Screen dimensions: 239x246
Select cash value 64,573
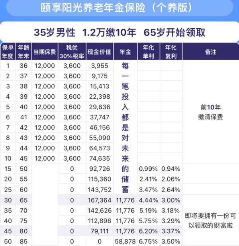pyautogui.click(x=100, y=148)
